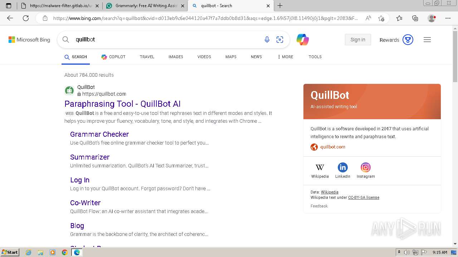Open the Wikipedia data source link
This screenshot has width=458, height=257.
click(330, 192)
